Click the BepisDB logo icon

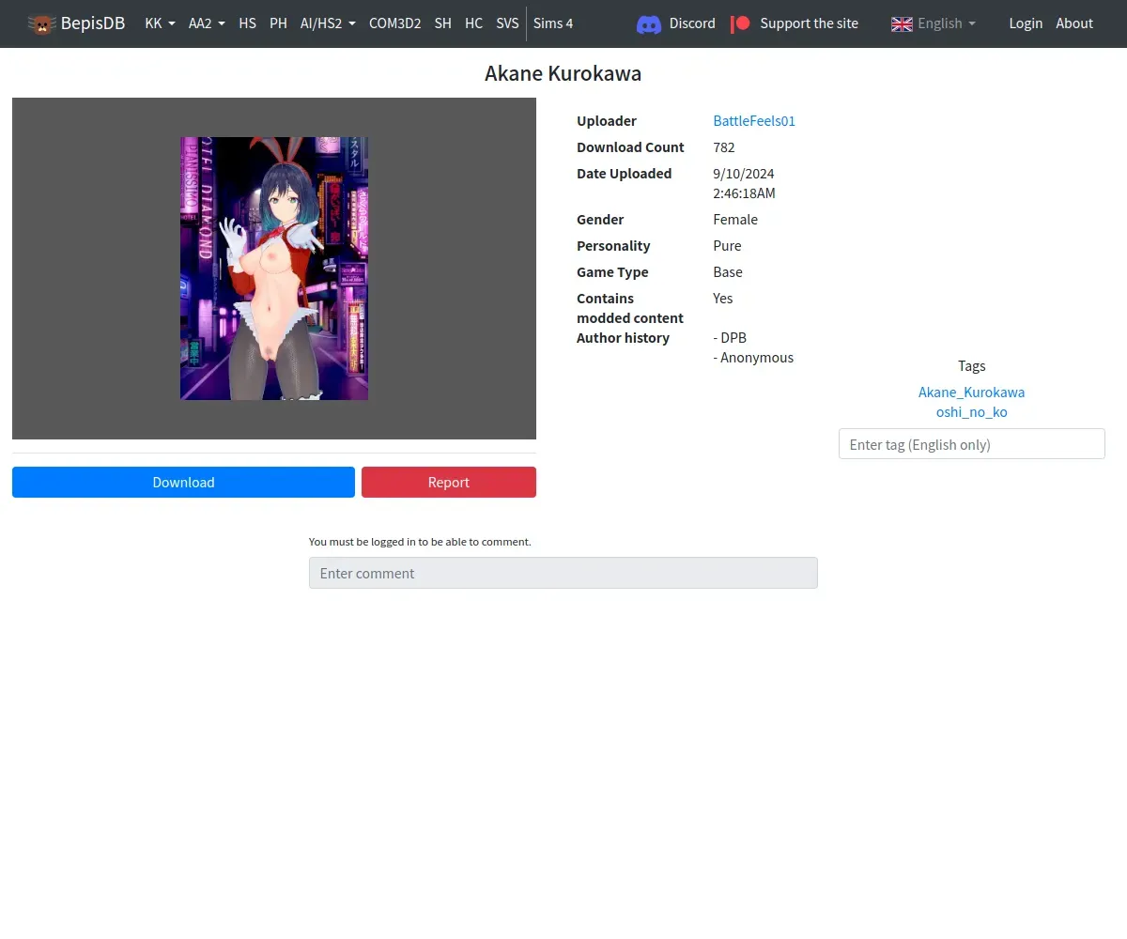pyautogui.click(x=41, y=23)
